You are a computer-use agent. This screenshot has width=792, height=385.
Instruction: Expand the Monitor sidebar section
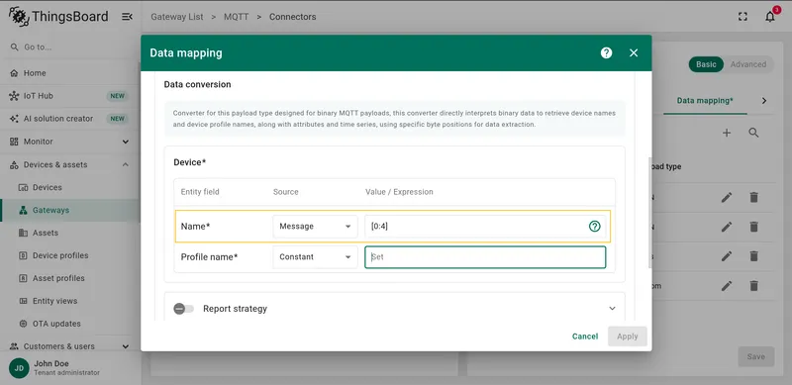69,142
